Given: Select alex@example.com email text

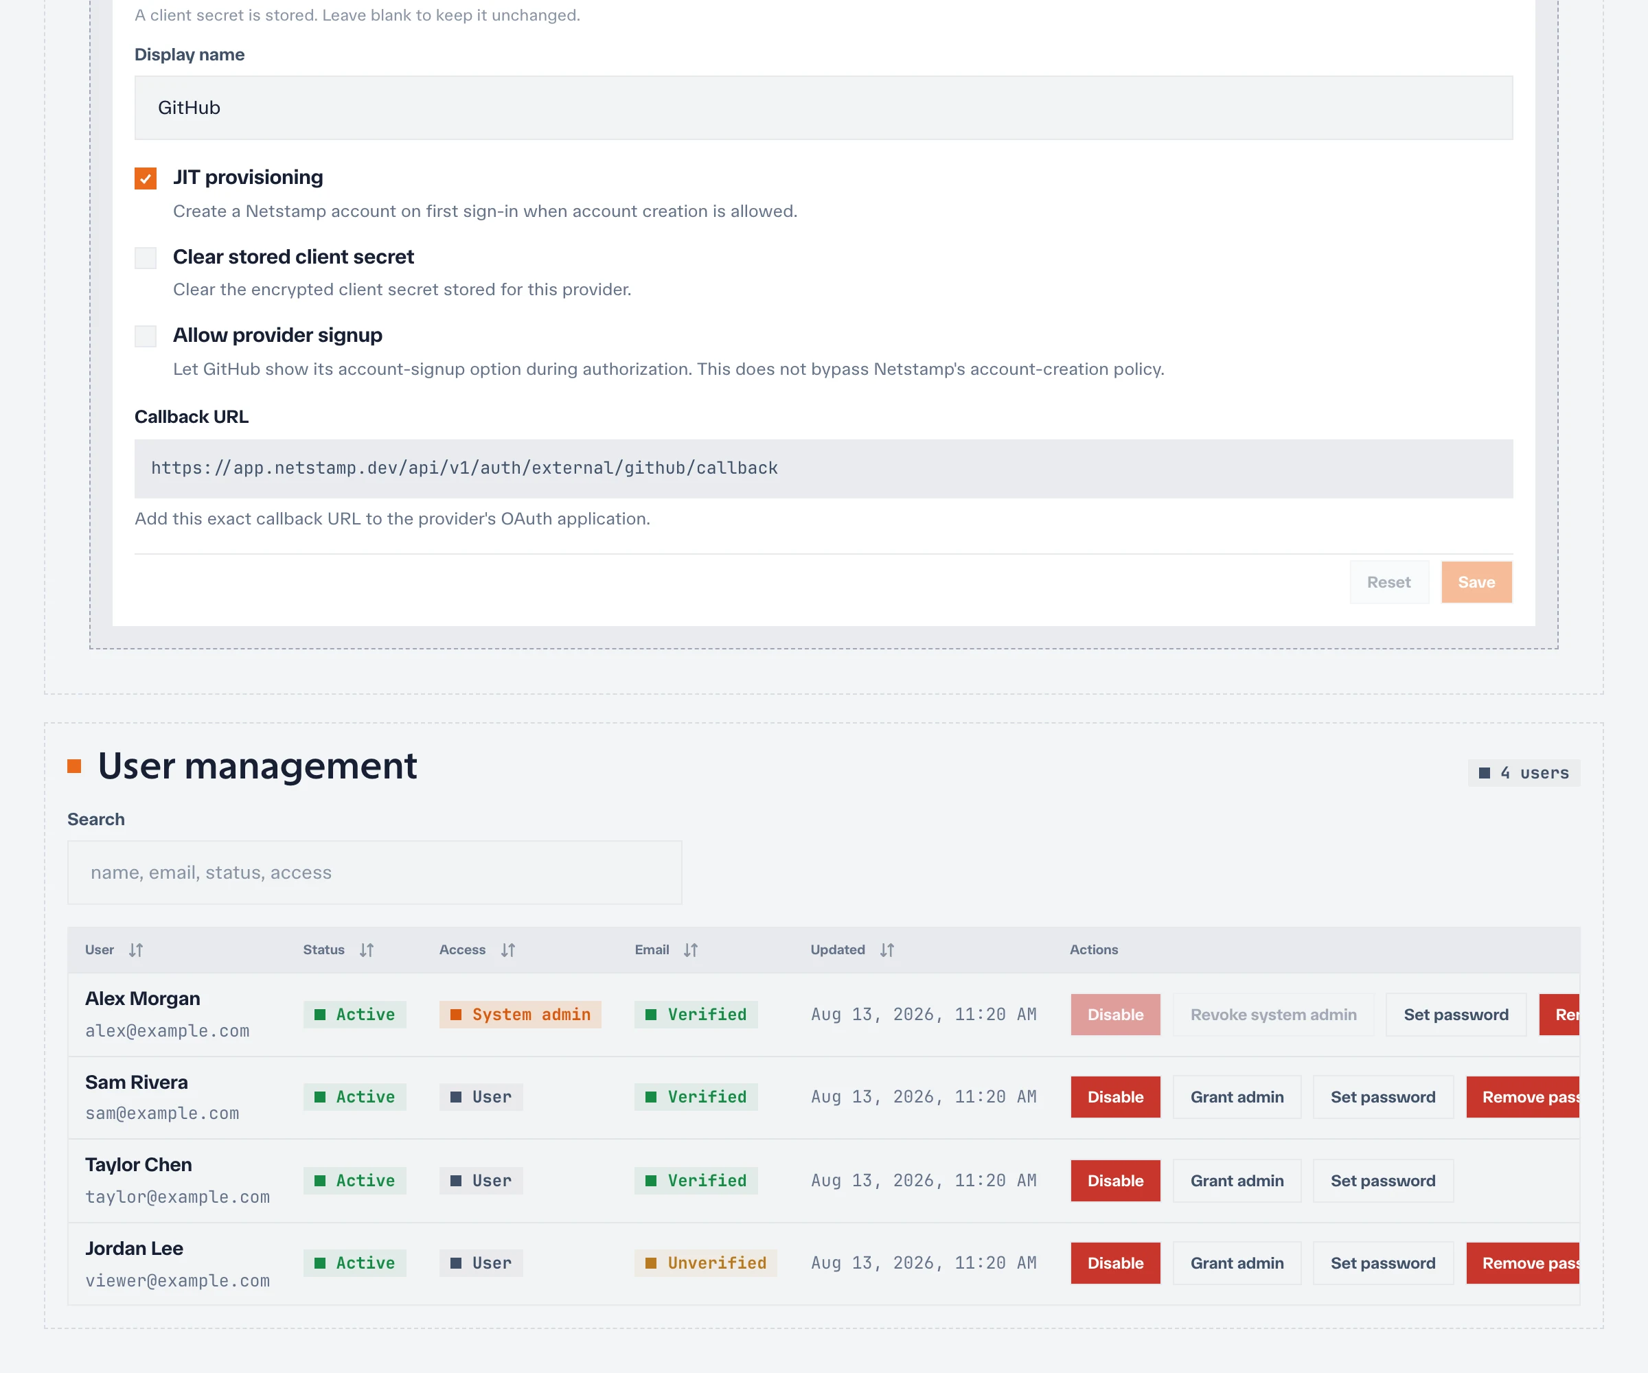Looking at the screenshot, I should click(x=167, y=1032).
